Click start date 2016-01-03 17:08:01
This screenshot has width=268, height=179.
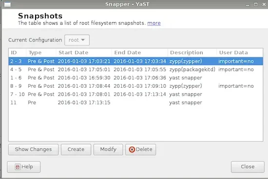[84, 94]
